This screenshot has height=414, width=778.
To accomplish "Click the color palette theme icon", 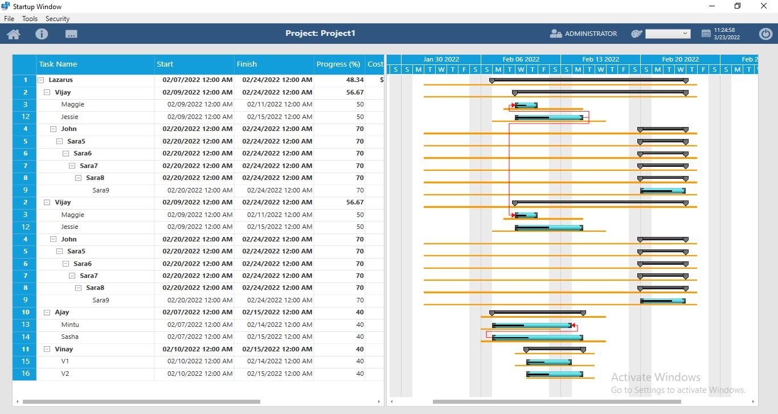I will (x=636, y=34).
